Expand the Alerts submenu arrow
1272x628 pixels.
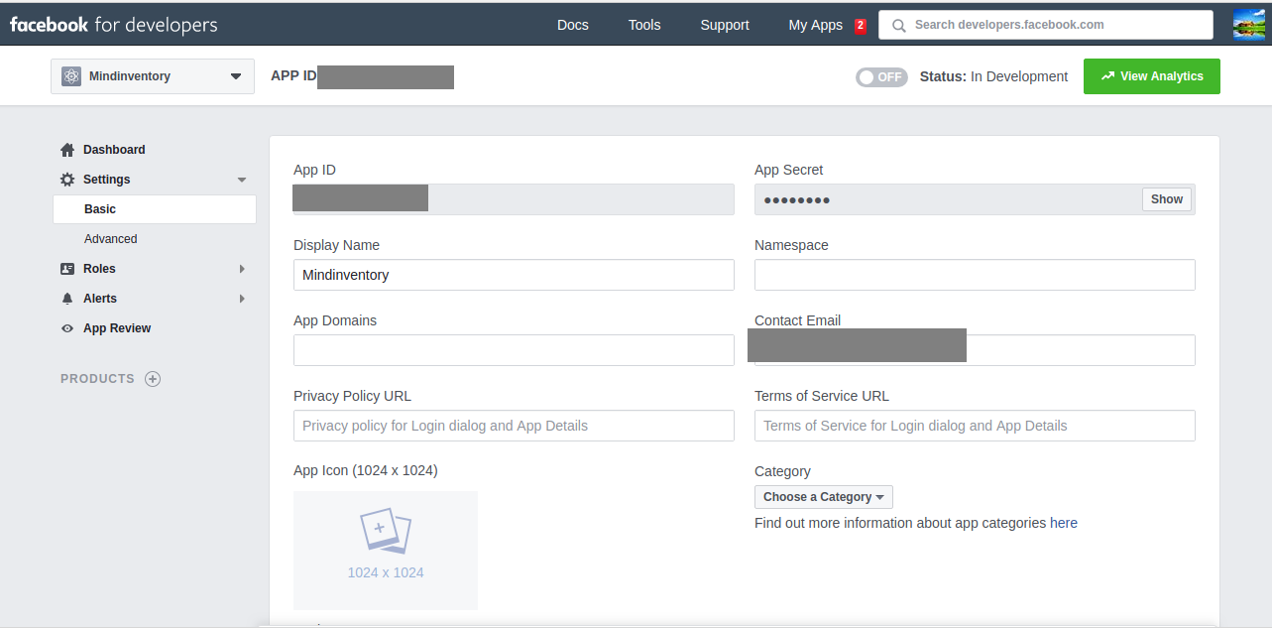(242, 299)
